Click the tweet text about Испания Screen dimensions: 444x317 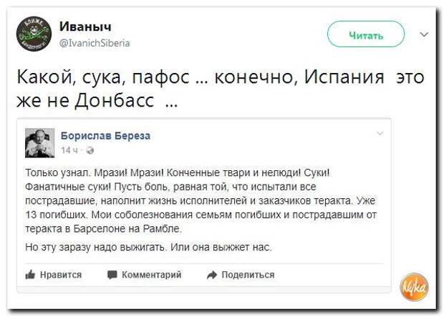click(221, 88)
